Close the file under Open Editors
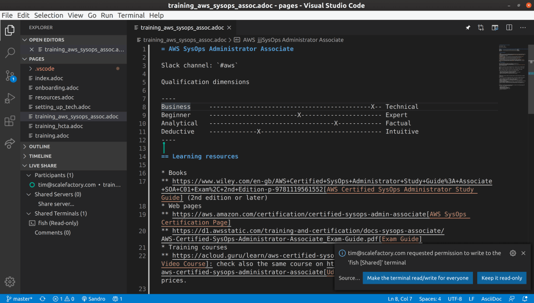Image resolution: width=534 pixels, height=303 pixels. coord(32,49)
